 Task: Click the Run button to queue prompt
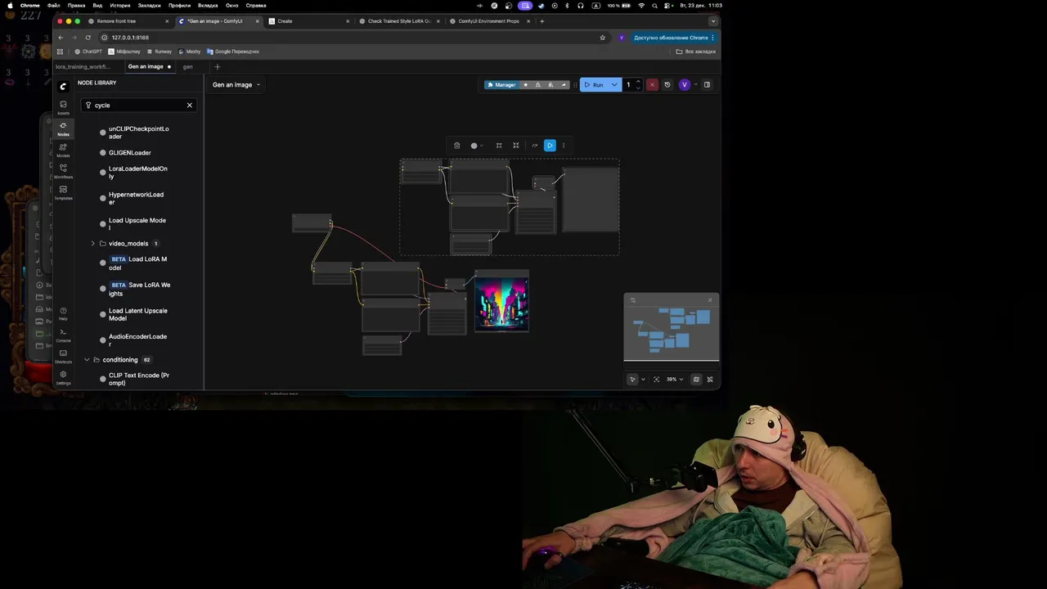click(x=595, y=85)
